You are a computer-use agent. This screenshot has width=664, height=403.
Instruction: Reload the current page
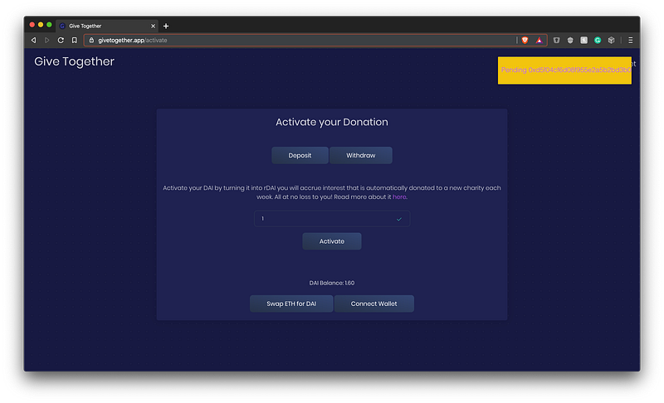coord(61,40)
